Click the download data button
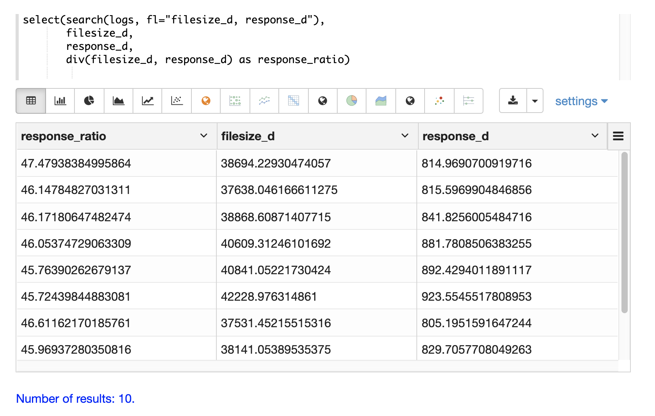Viewport: 655px width, 416px height. (x=513, y=101)
